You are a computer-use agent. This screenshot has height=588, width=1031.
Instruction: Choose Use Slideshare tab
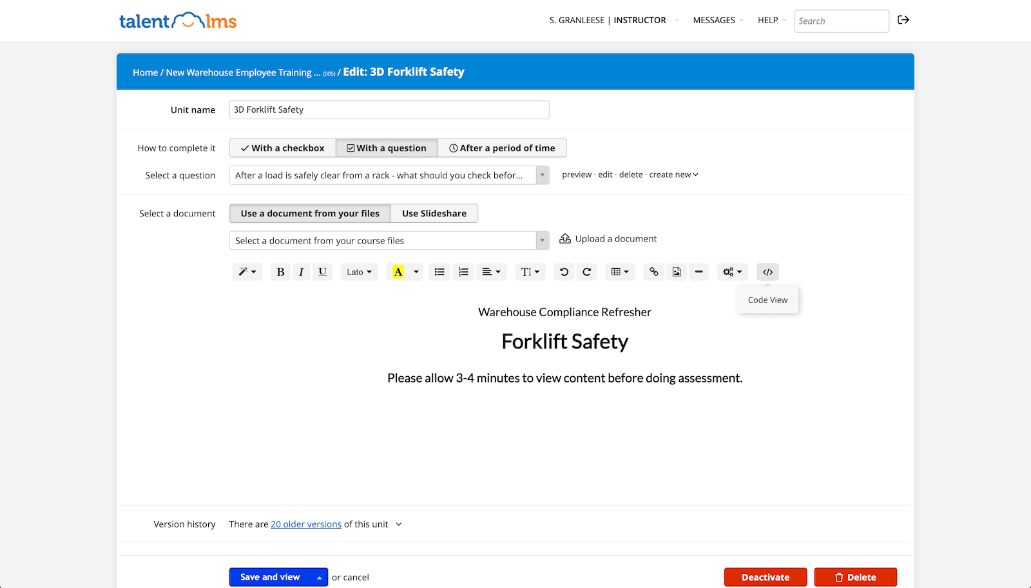click(x=434, y=214)
